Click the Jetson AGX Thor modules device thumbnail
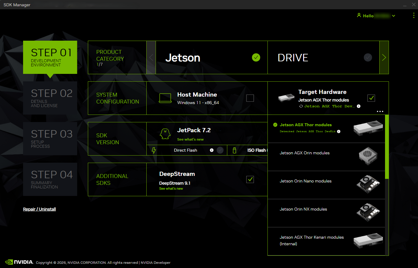 pyautogui.click(x=368, y=128)
